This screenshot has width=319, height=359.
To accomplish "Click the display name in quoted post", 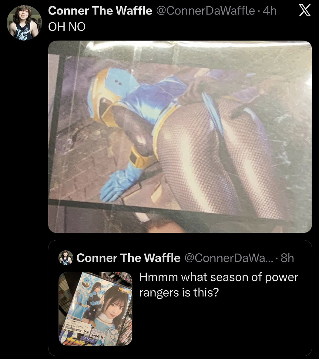I will (128, 258).
